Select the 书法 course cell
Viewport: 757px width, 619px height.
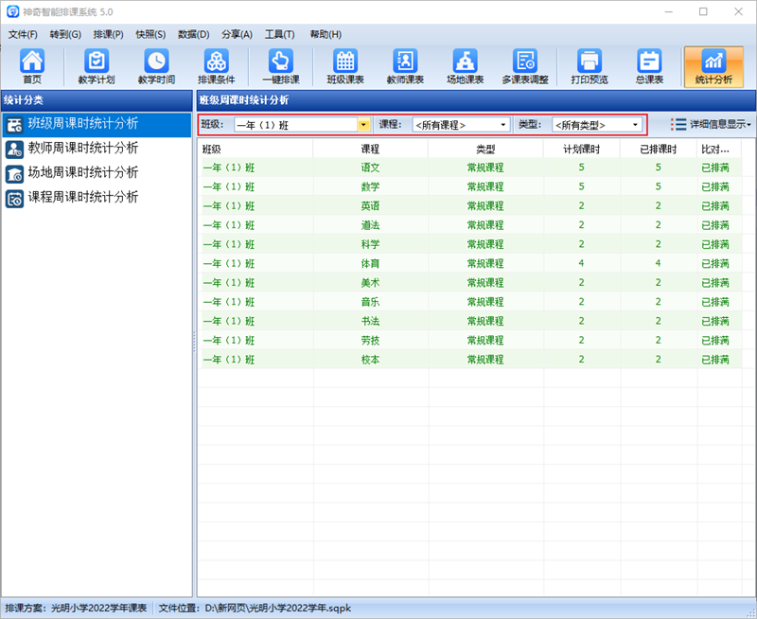(x=370, y=321)
